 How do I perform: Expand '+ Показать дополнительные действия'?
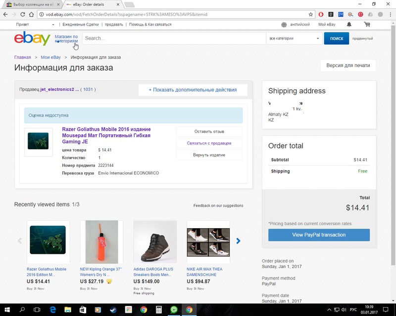click(x=193, y=90)
